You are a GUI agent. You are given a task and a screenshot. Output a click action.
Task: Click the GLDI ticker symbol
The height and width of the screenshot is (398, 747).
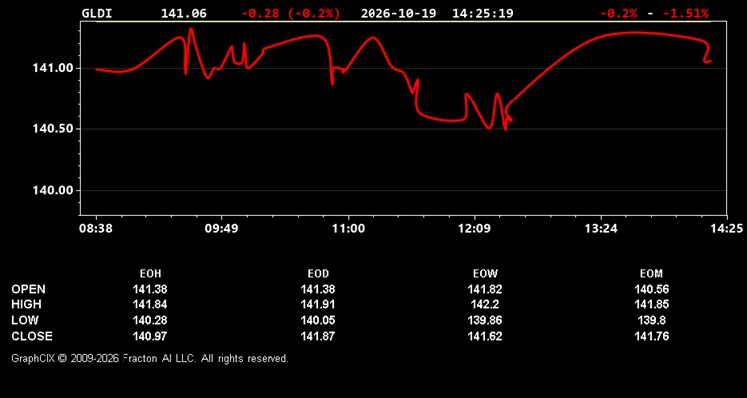point(97,13)
